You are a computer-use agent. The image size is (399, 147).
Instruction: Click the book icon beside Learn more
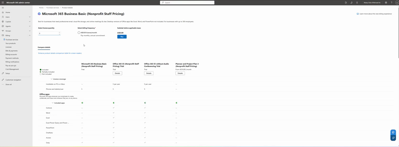[358, 14]
